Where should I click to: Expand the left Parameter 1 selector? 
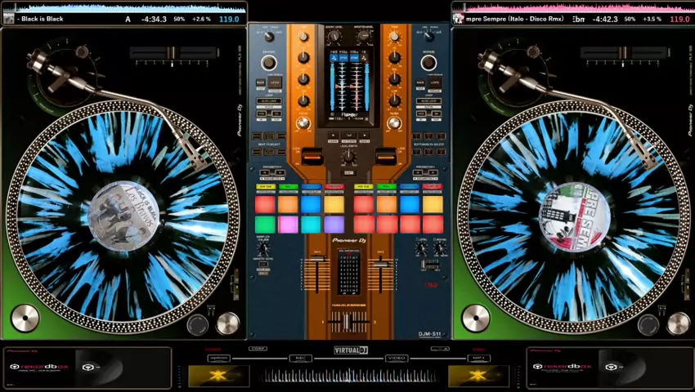[x=271, y=171]
